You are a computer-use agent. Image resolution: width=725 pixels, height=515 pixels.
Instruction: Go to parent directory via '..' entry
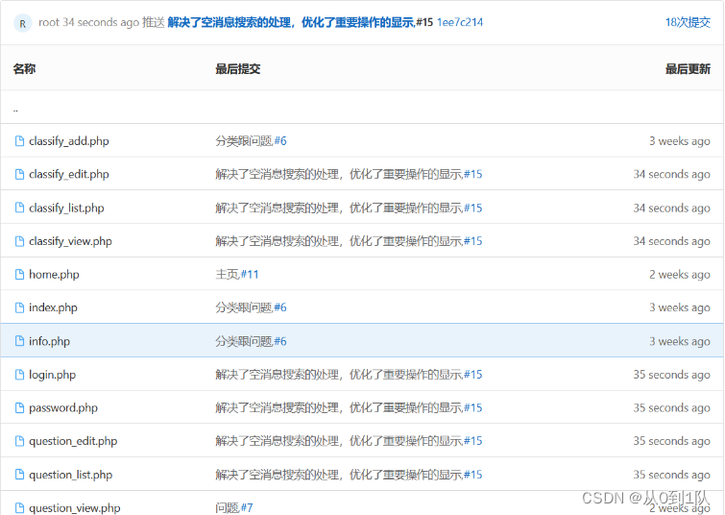click(15, 110)
